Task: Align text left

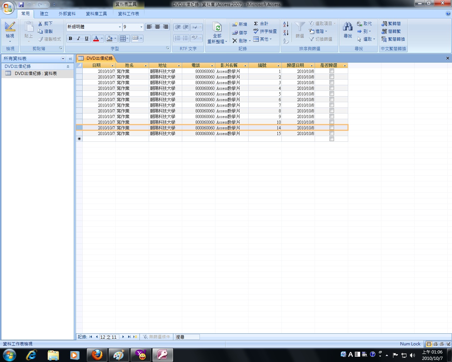Action: [149, 27]
